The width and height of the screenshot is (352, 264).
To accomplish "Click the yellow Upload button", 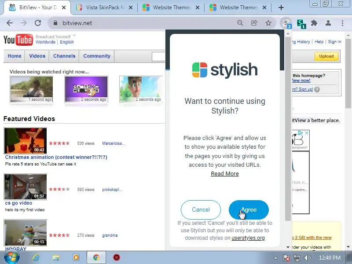I will (x=326, y=56).
